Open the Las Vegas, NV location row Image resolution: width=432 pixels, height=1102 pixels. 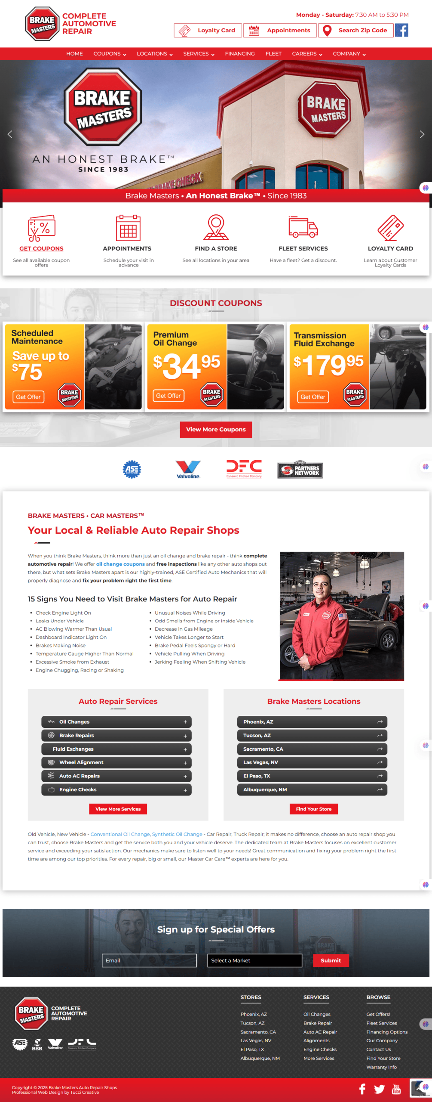point(312,762)
